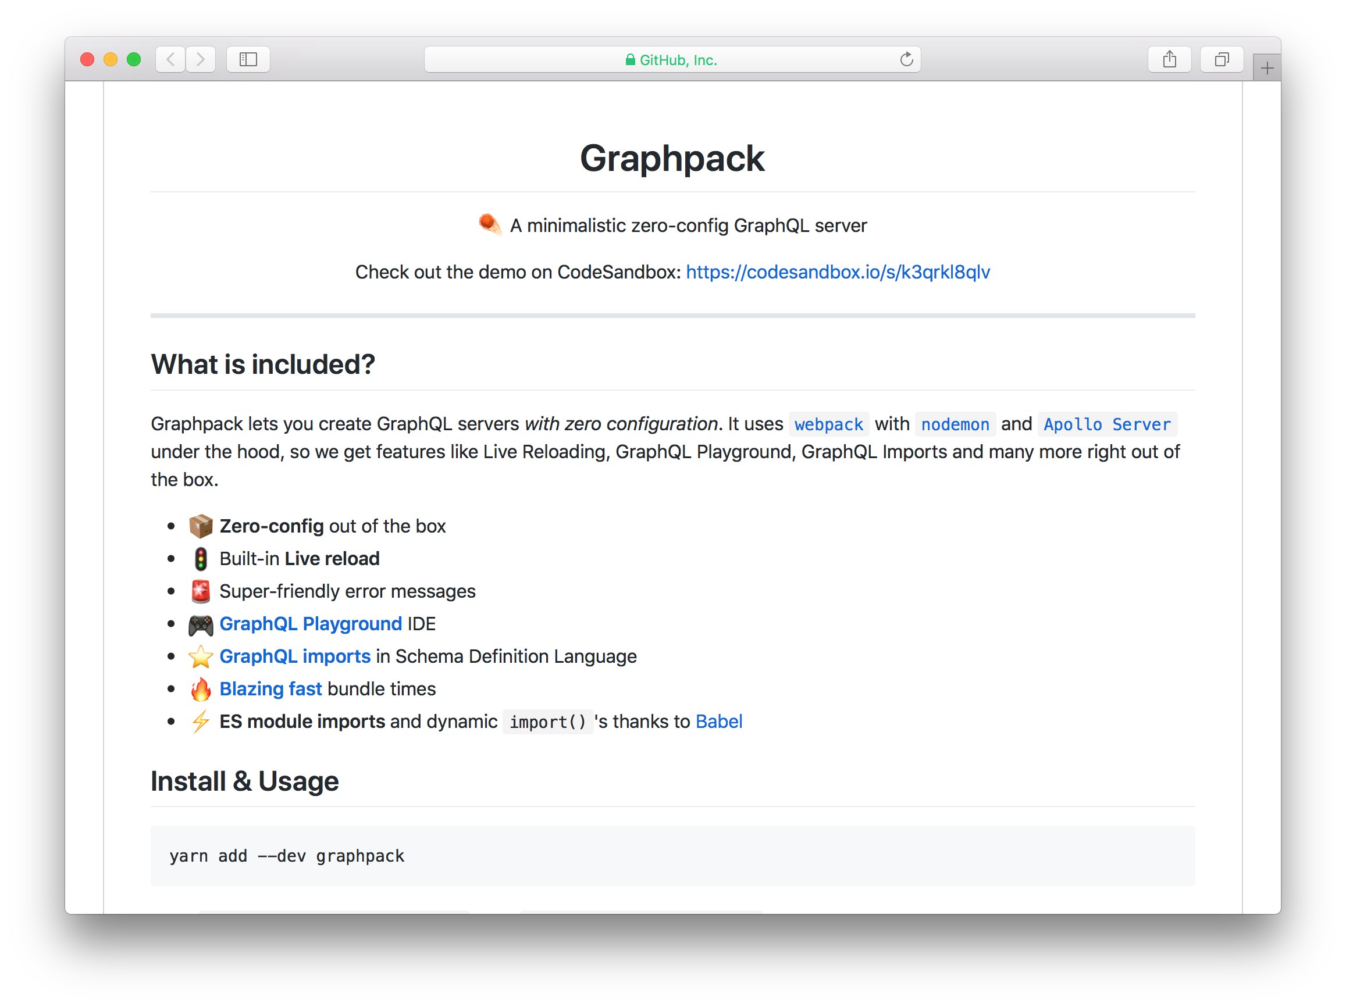Click the 'Live reload' bold text
The height and width of the screenshot is (1007, 1346).
pos(332,559)
